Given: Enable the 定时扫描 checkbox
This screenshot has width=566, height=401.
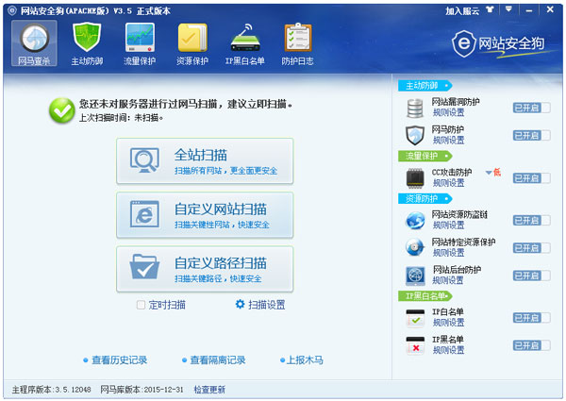Looking at the screenshot, I should (x=141, y=305).
